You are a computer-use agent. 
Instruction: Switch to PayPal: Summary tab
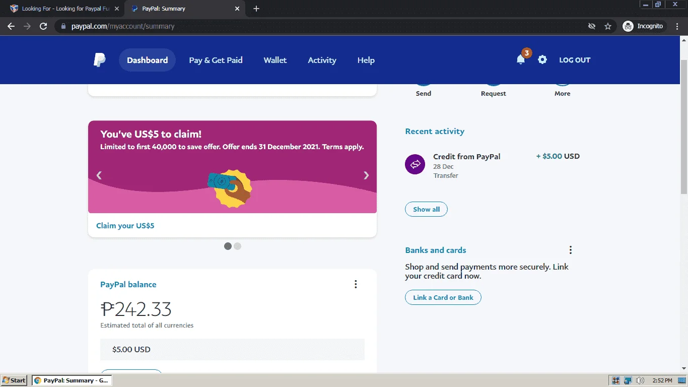click(184, 9)
